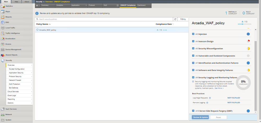Image resolution: width=261 pixels, height=123 pixels.
Task: Click help icon beside Remote Logging
Action: (207, 103)
